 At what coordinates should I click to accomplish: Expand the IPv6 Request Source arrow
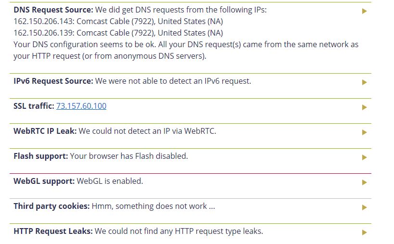click(x=364, y=82)
